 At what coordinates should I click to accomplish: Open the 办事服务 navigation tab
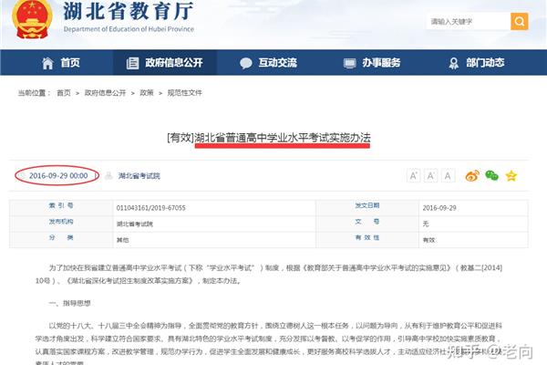point(381,63)
